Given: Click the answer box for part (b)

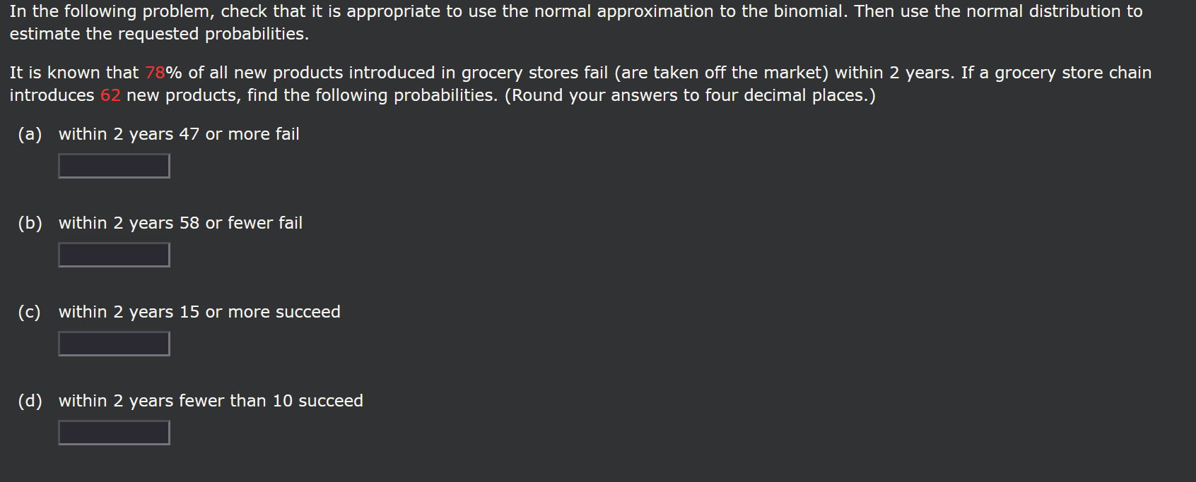Looking at the screenshot, I should click(114, 255).
